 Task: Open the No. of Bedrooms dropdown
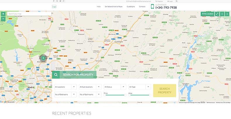pyautogui.click(x=65, y=95)
